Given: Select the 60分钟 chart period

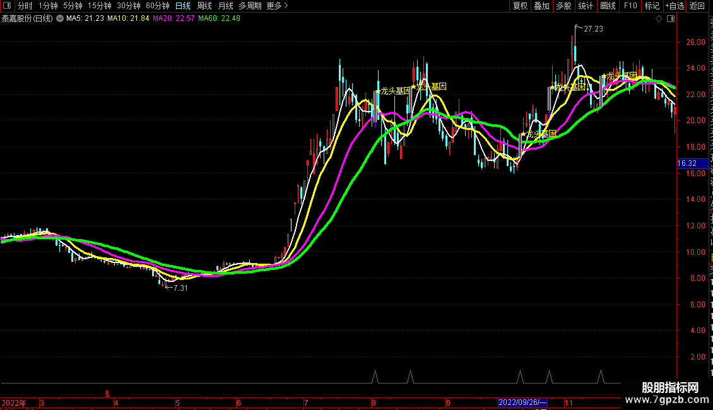Looking at the screenshot, I should [x=157, y=6].
